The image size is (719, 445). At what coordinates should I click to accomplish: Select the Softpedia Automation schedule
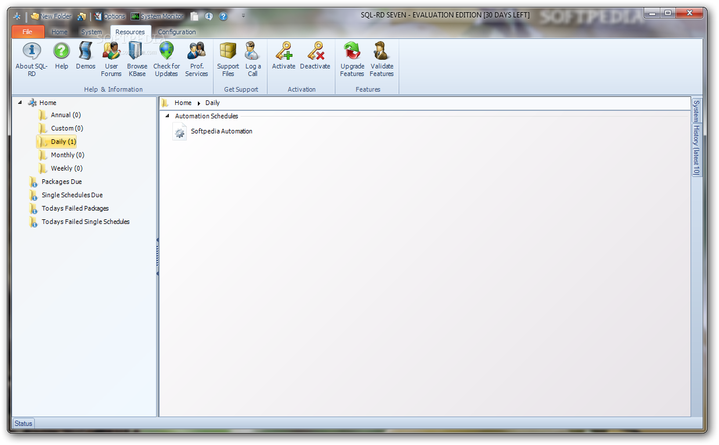pyautogui.click(x=213, y=132)
